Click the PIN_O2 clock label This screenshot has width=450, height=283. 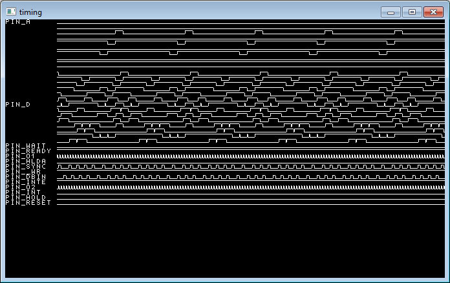[x=21, y=187]
